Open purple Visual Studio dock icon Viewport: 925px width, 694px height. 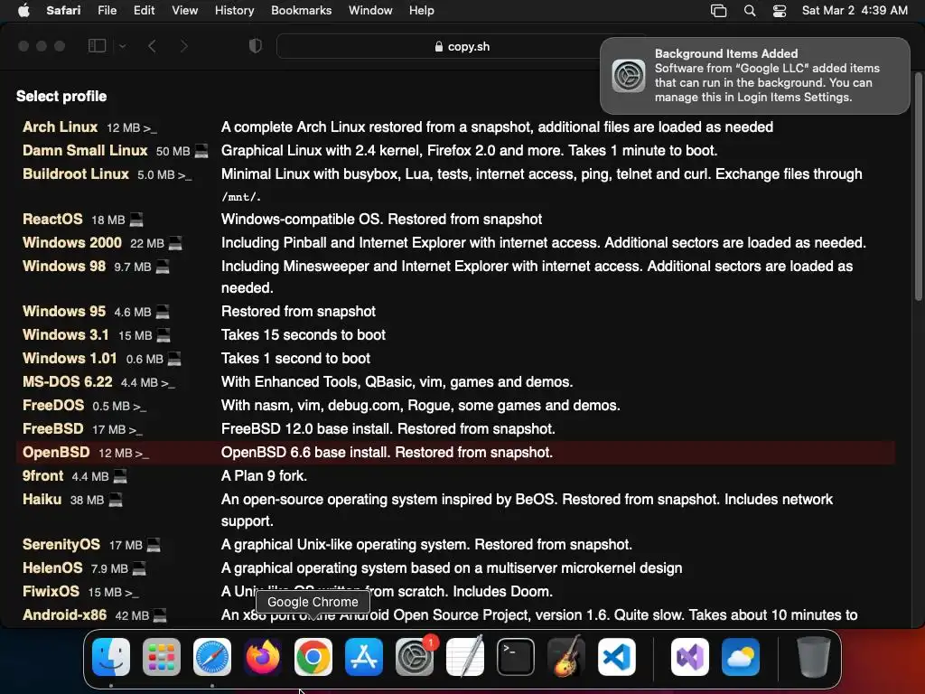[x=689, y=657]
